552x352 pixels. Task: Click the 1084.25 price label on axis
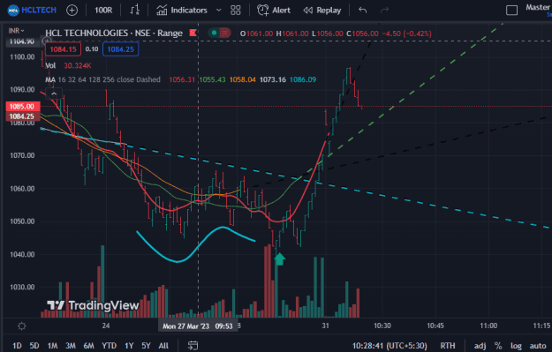tap(23, 116)
